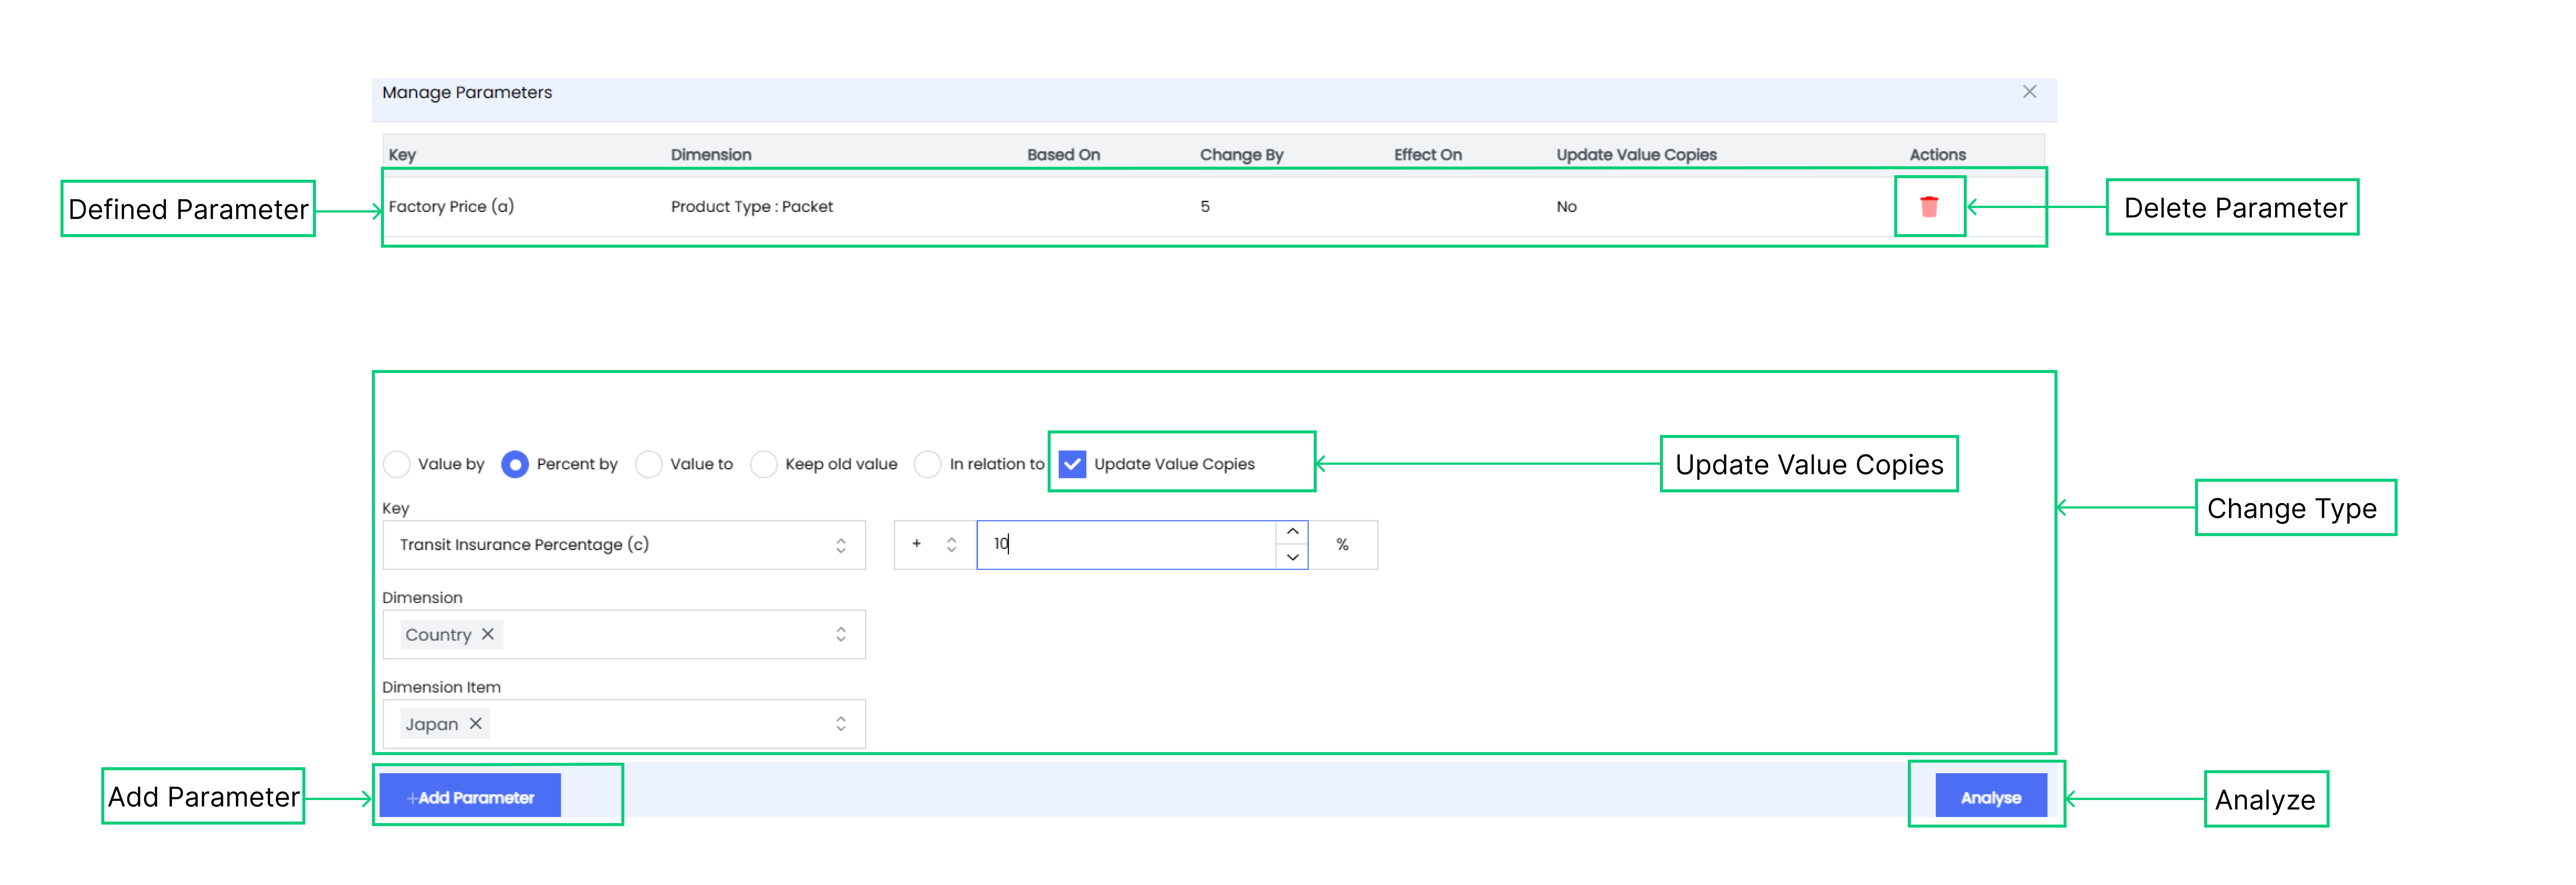Select the Value by radio option
2576x885 pixels.
397,464
